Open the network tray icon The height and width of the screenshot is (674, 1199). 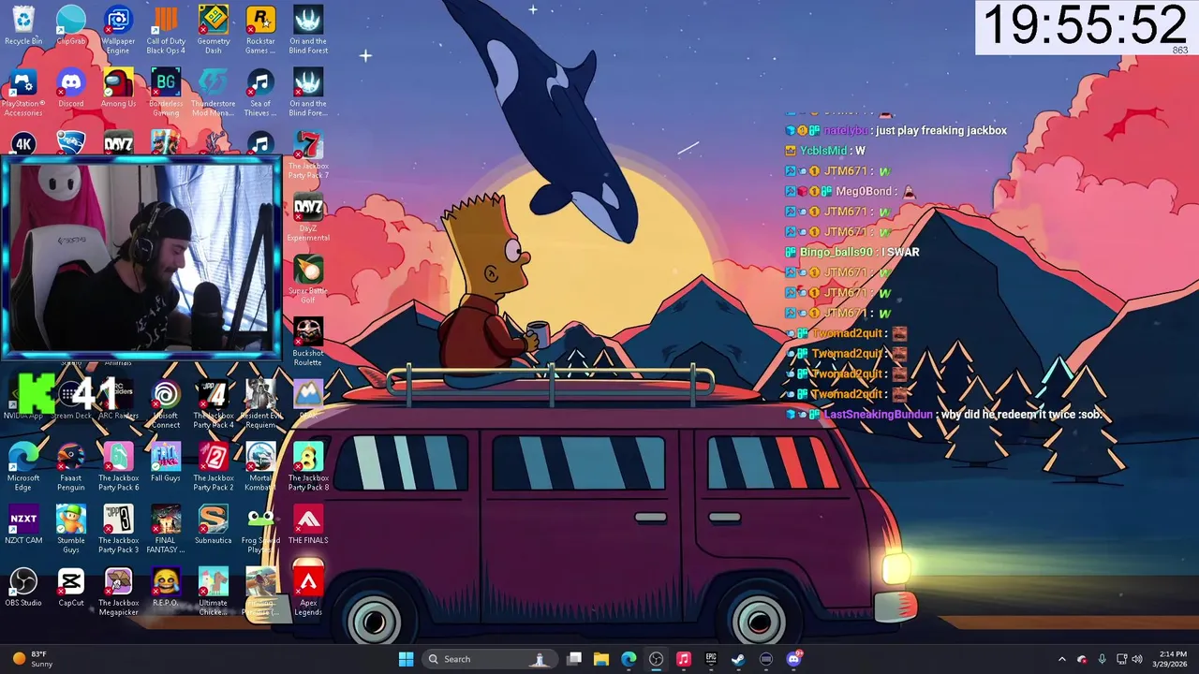pos(1122,659)
